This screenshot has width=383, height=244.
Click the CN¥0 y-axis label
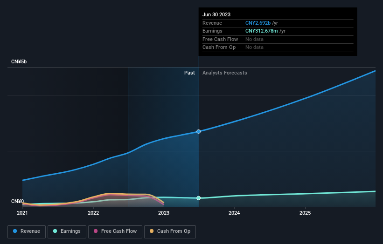click(17, 201)
